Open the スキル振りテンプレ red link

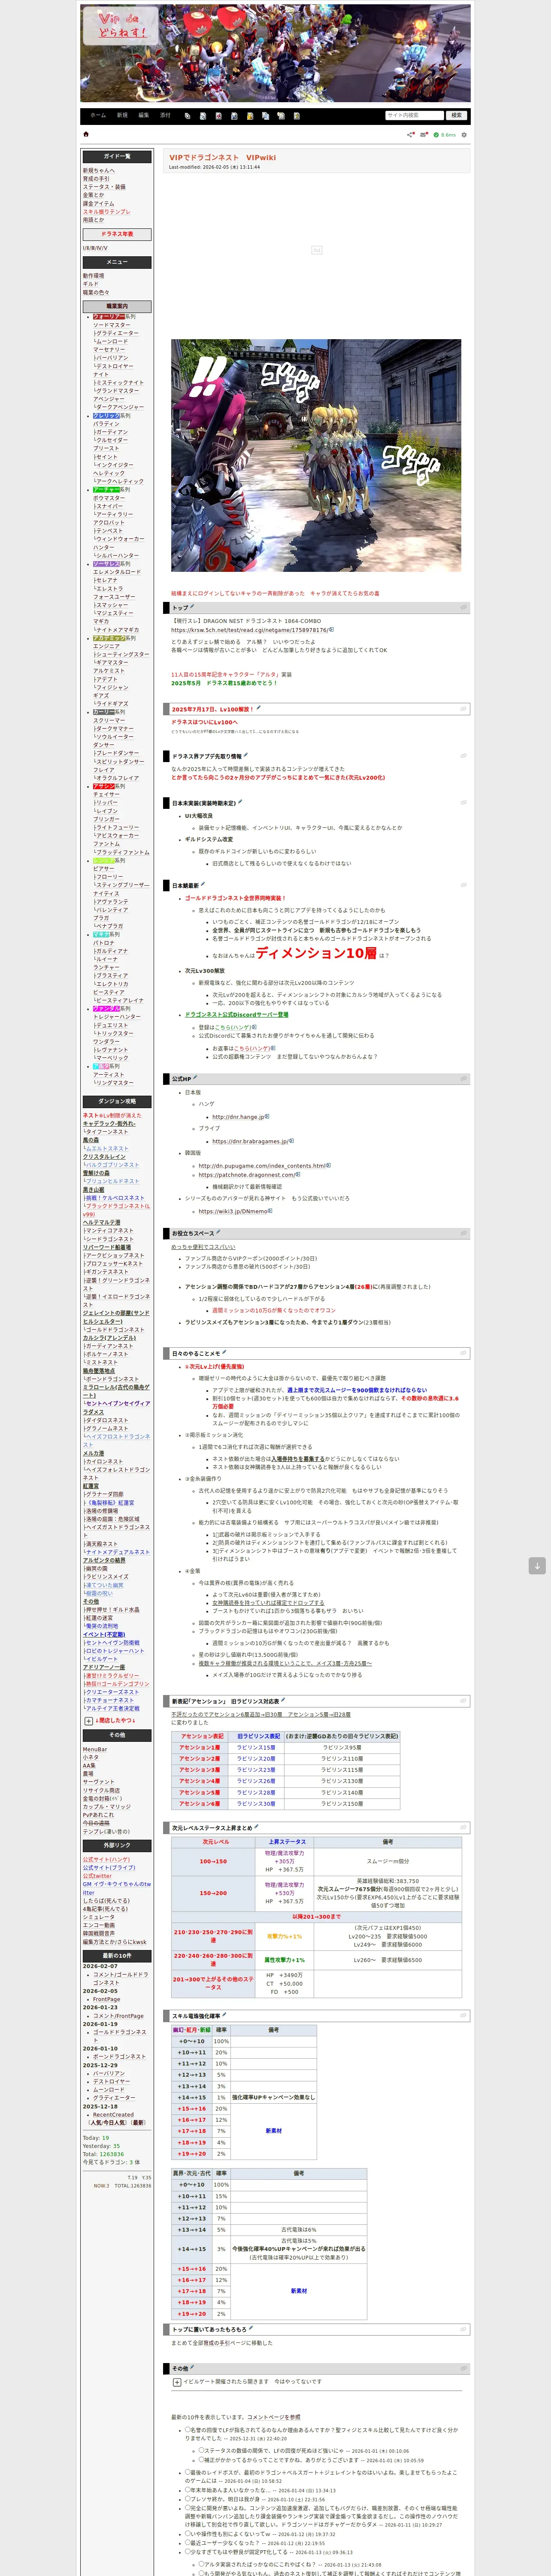point(107,212)
